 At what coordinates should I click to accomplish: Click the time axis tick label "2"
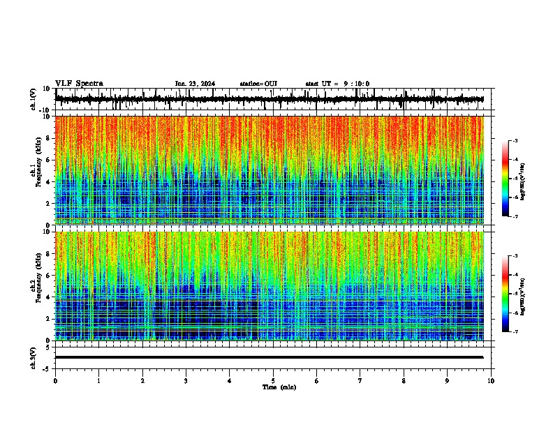[x=142, y=381]
